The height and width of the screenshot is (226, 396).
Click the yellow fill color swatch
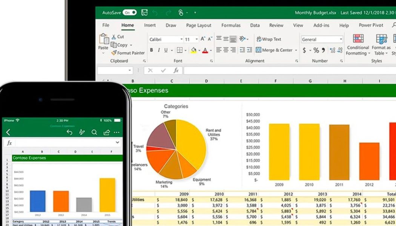193,50
